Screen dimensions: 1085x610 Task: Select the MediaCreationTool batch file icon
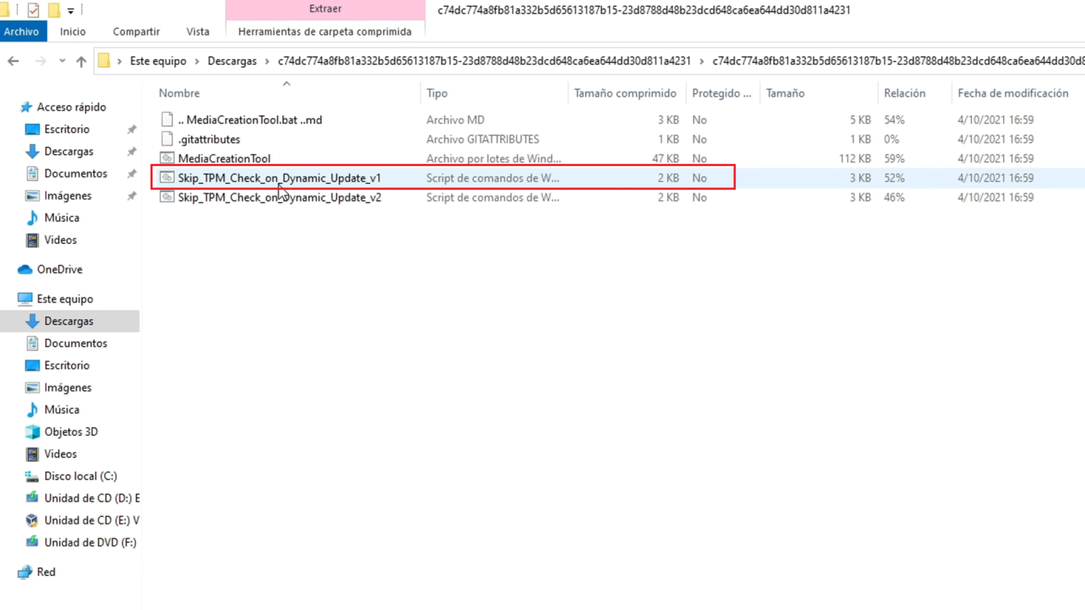pyautogui.click(x=167, y=158)
